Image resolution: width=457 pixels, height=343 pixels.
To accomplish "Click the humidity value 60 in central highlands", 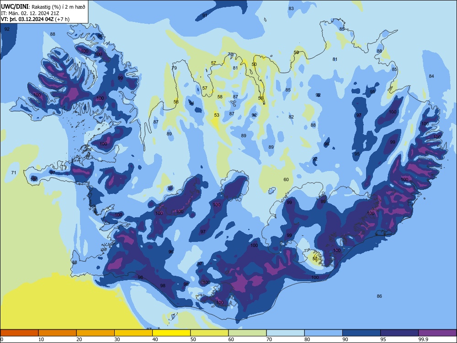I will (286, 179).
